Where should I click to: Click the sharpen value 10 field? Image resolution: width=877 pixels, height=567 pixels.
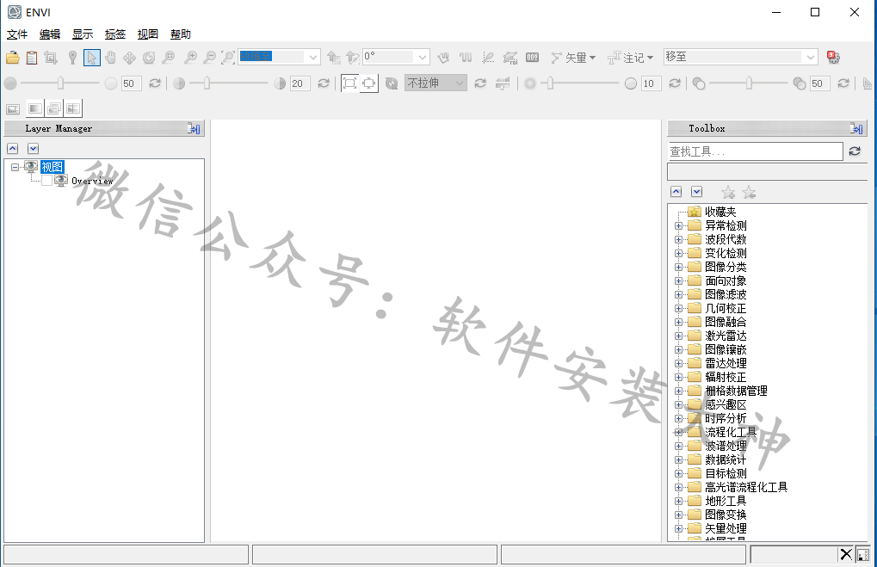[651, 83]
